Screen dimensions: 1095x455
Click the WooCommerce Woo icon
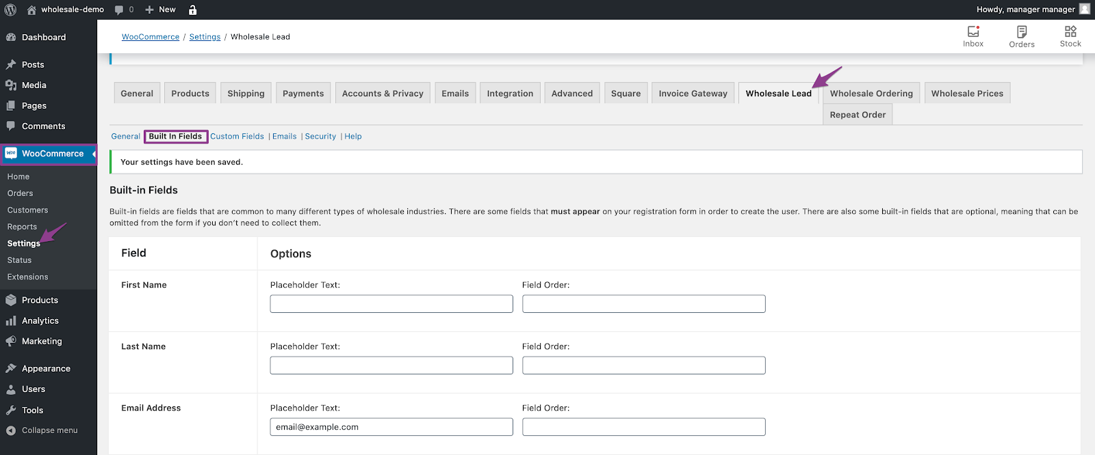[11, 153]
